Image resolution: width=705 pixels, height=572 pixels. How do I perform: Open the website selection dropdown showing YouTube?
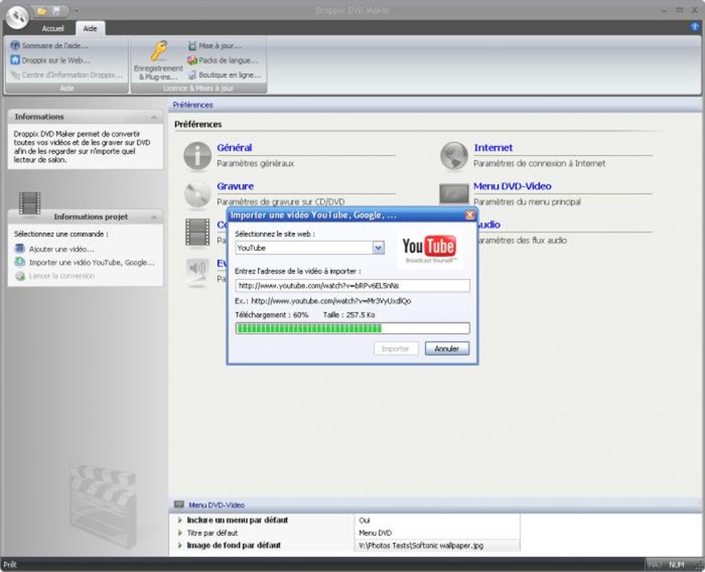click(x=377, y=247)
